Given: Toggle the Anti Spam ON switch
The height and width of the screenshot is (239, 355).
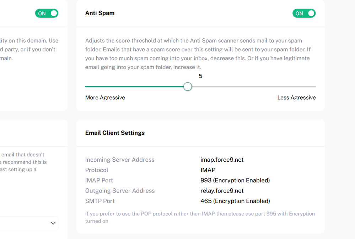Looking at the screenshot, I should pos(304,13).
